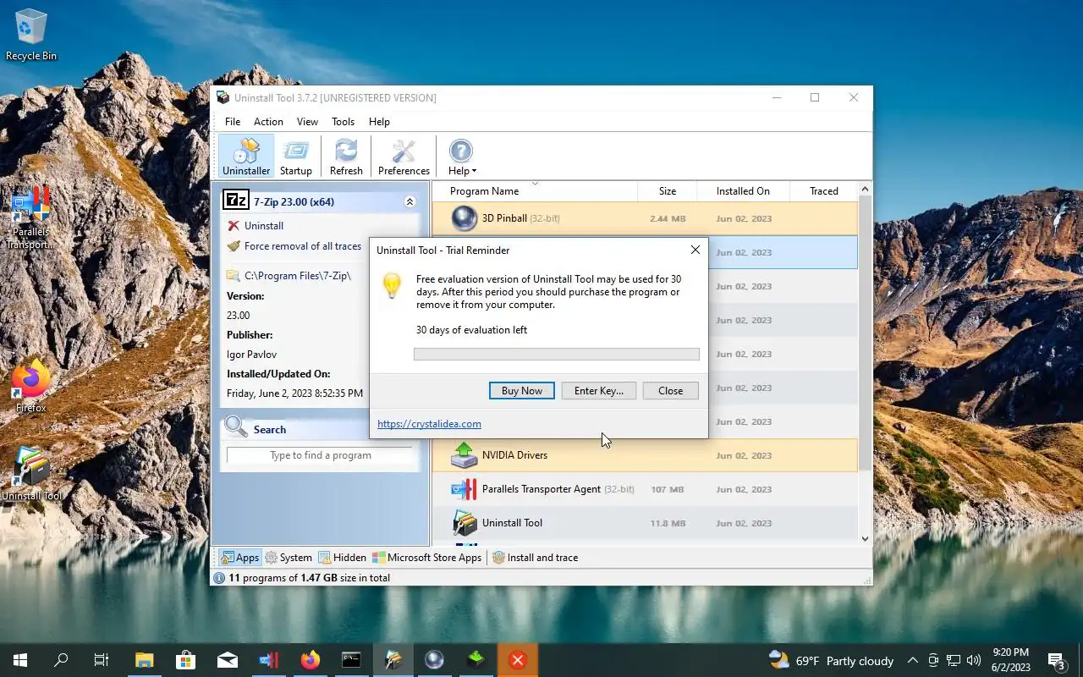Screen dimensions: 1083x677
Task: Select the Uninstall Tool desktop shortcut
Action: pyautogui.click(x=31, y=474)
